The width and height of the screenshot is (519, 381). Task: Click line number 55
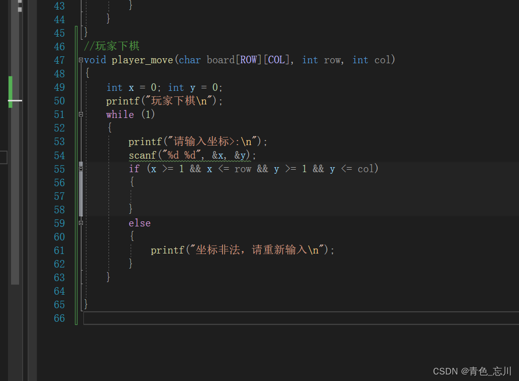coord(59,169)
